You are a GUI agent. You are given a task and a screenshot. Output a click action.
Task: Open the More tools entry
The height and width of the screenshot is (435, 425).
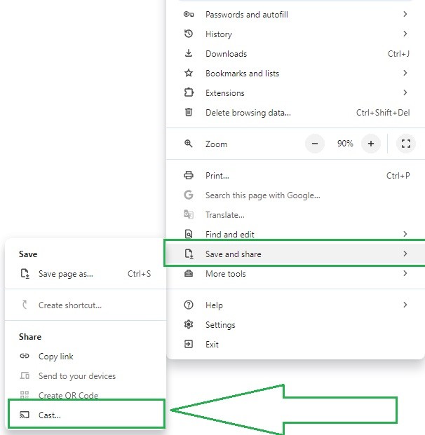click(x=295, y=274)
